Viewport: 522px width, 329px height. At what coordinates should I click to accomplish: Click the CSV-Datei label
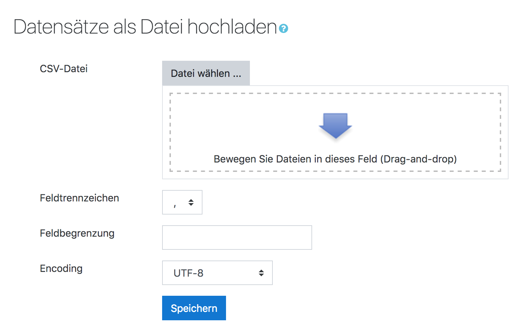click(x=64, y=68)
